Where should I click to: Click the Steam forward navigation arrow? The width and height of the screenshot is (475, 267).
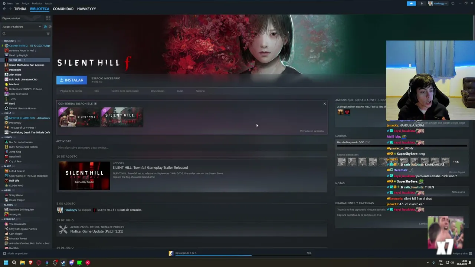[10, 9]
